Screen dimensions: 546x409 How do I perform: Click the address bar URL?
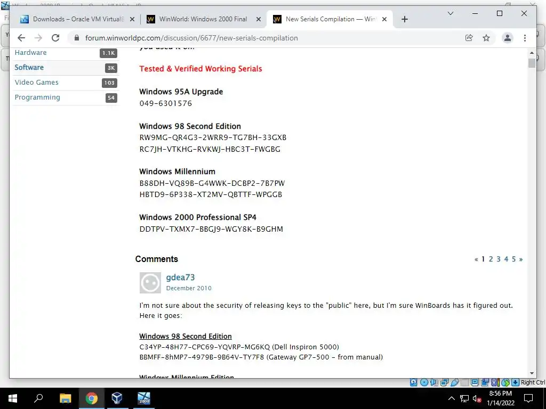click(191, 38)
